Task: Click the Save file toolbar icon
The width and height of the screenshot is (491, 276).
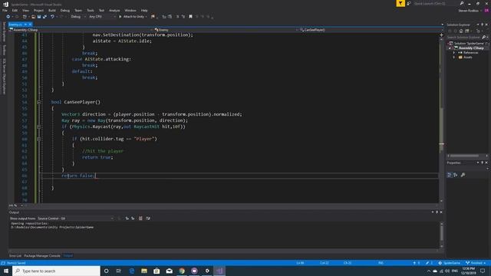Action: (x=39, y=17)
